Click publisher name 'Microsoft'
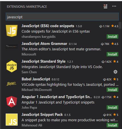 click(29, 54)
